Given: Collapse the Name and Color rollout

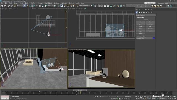Looking at the screenshot, I should (141, 36).
